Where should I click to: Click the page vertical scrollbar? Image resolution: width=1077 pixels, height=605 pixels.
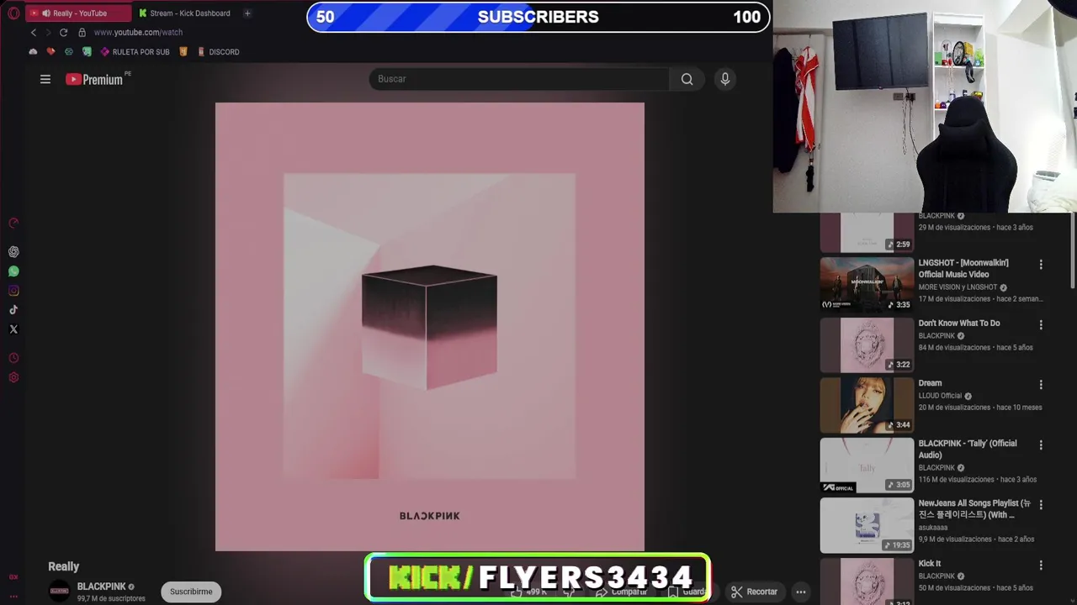click(1071, 252)
